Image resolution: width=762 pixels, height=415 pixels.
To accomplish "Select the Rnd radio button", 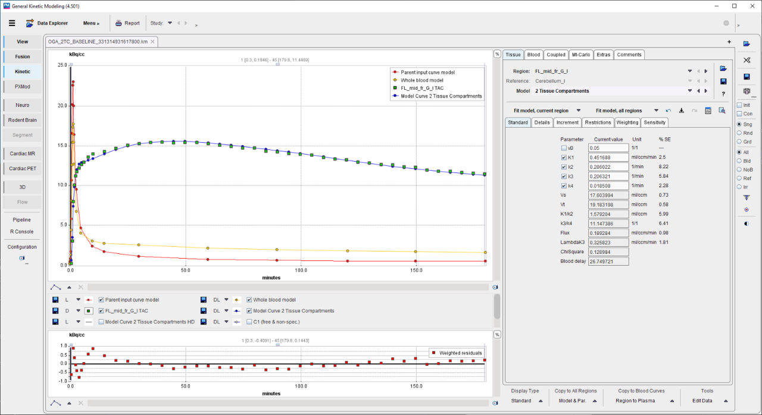I will [739, 133].
